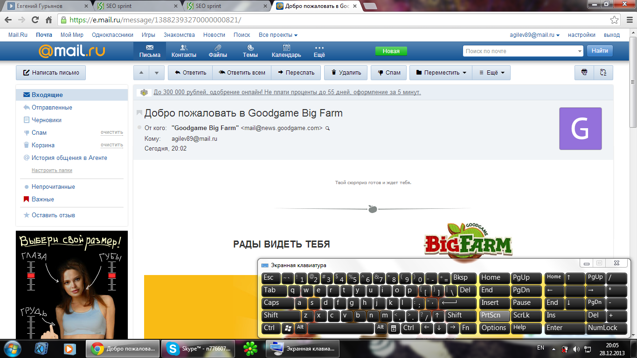The width and height of the screenshot is (637, 358).
Task: Click the green Новая button
Action: point(391,51)
